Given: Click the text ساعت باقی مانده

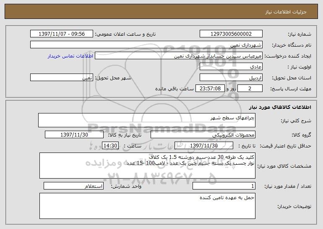Looking at the screenshot, I should click(x=174, y=89).
